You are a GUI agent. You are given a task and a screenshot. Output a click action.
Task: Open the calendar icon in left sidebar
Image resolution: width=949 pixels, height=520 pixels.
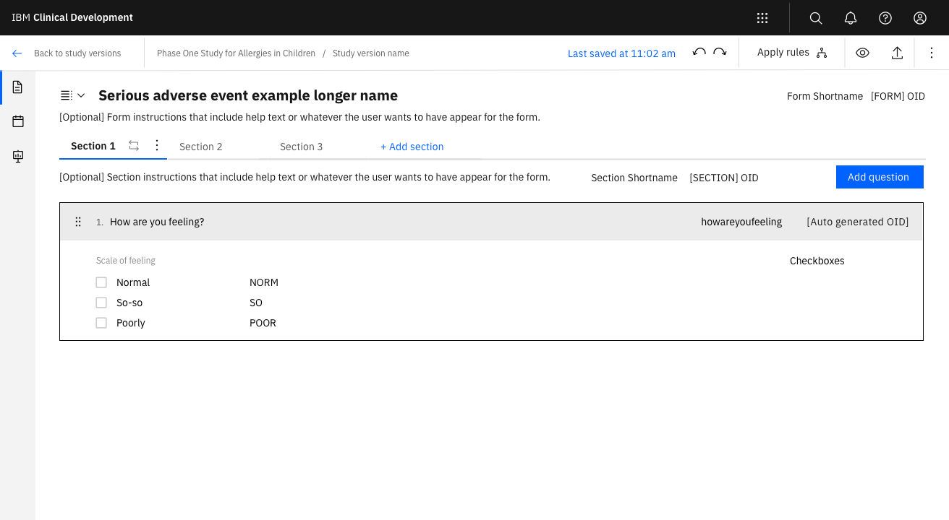(x=18, y=121)
